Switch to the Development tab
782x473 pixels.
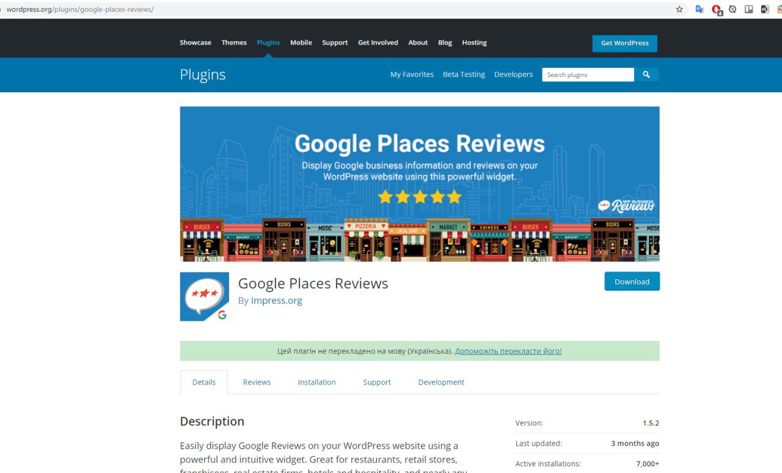[x=441, y=383]
